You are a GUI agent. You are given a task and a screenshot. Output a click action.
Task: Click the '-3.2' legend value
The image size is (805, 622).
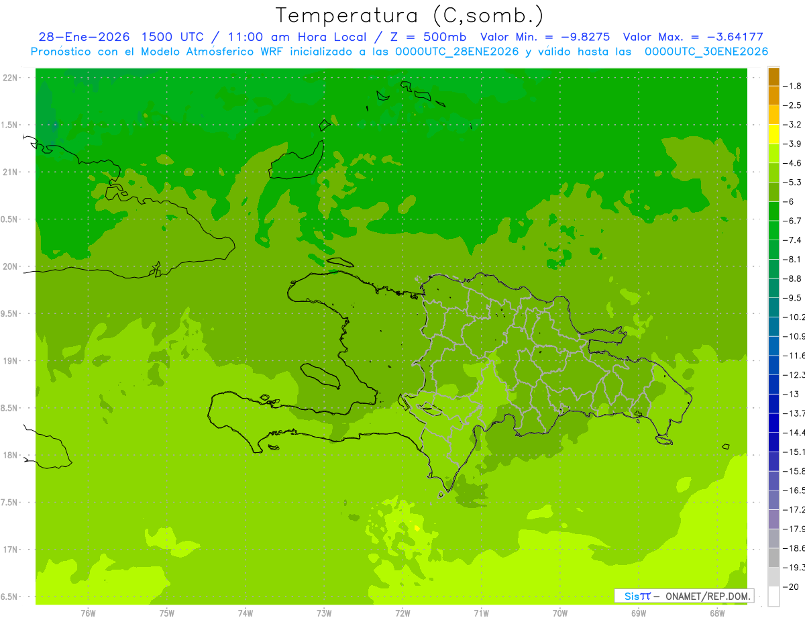[x=792, y=124]
